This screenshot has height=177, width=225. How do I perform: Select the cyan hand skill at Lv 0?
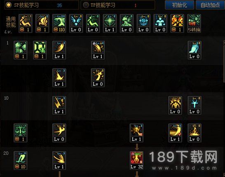tap(195, 50)
